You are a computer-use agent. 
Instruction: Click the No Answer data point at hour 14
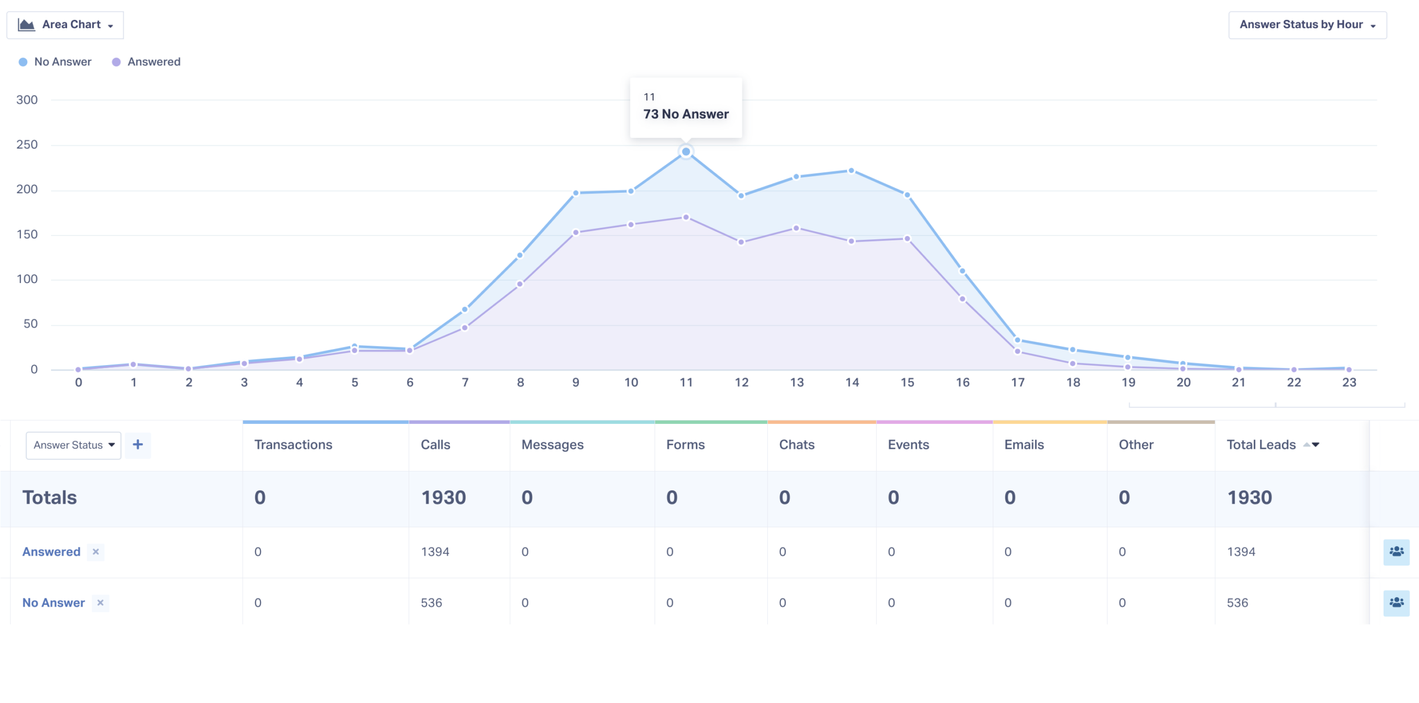point(851,171)
